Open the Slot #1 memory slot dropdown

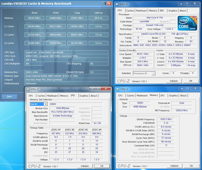coord(46,104)
